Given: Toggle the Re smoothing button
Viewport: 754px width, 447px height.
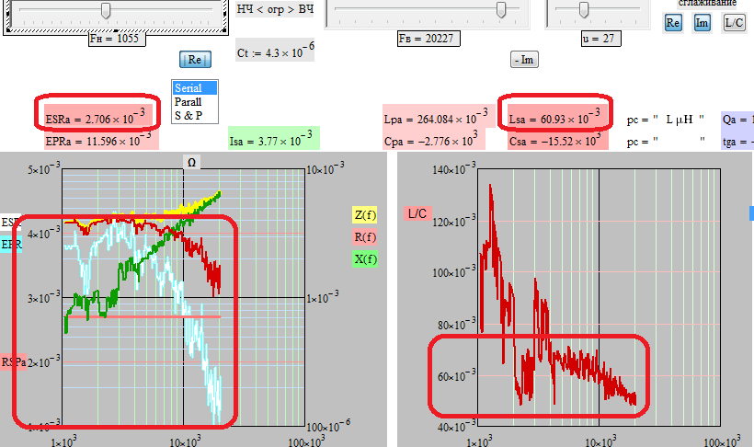Looking at the screenshot, I should (x=673, y=23).
